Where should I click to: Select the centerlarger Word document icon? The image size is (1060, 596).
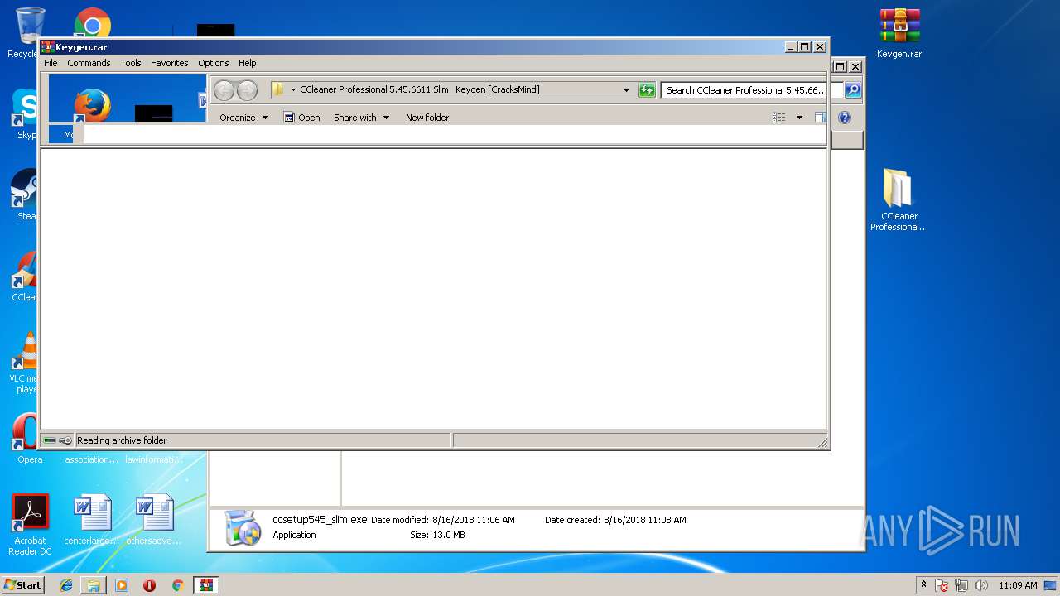click(x=92, y=520)
